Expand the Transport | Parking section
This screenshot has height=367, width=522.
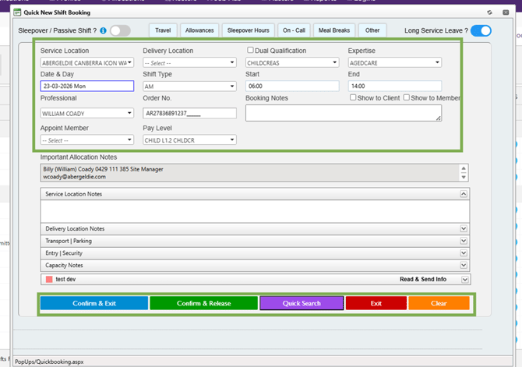point(464,241)
